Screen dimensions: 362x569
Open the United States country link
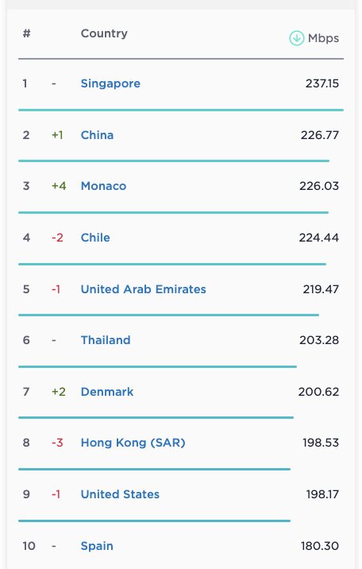pyautogui.click(x=120, y=494)
